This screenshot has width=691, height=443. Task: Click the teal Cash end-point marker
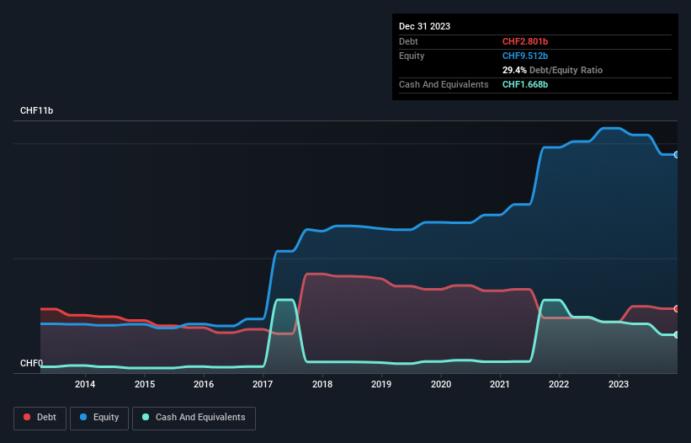(677, 334)
